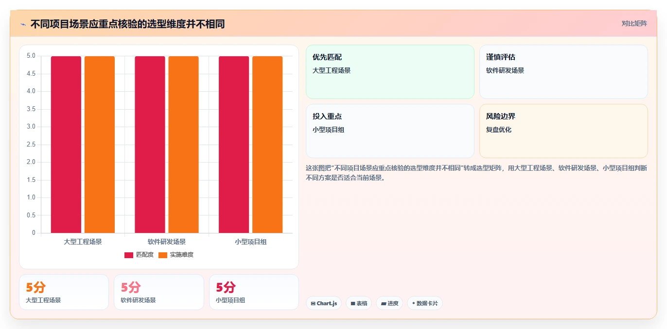This screenshot has width=667, height=329.
Task: Click the orange 实施难度 bar for 大型工程场景
Action: coord(100,145)
